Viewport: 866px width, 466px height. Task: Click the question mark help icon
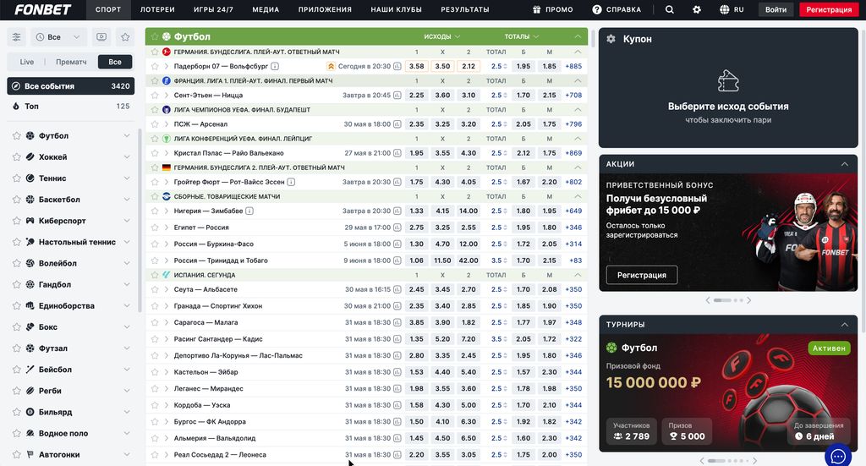click(x=596, y=9)
